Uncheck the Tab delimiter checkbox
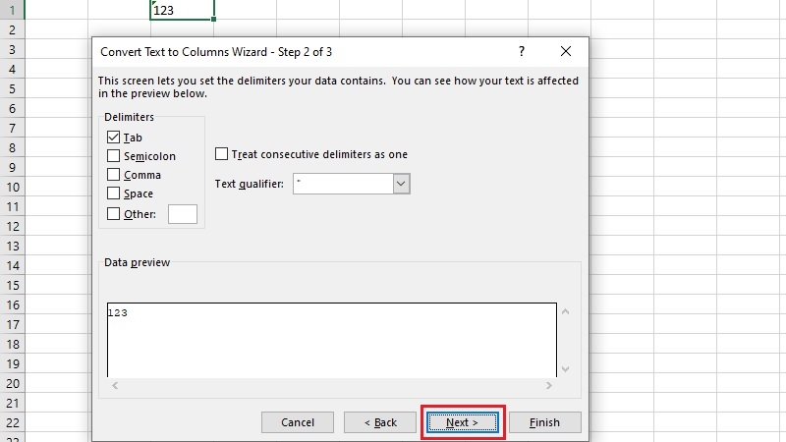 coord(113,138)
